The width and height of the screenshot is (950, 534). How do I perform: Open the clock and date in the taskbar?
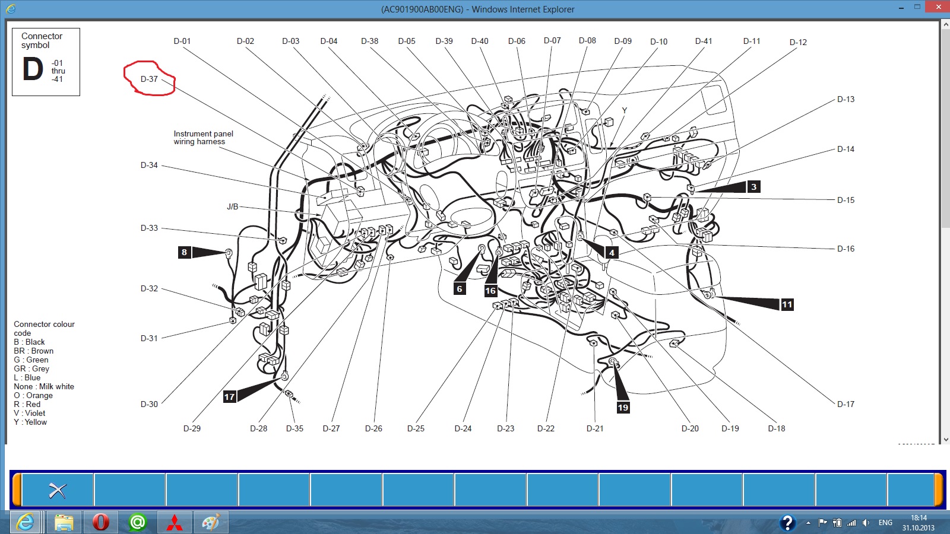[919, 523]
